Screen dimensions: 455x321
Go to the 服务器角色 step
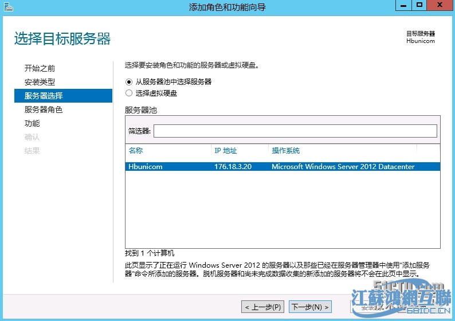(x=44, y=109)
